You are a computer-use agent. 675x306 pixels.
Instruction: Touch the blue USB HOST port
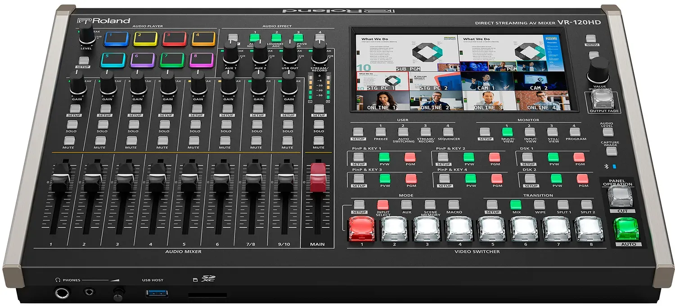point(157,293)
